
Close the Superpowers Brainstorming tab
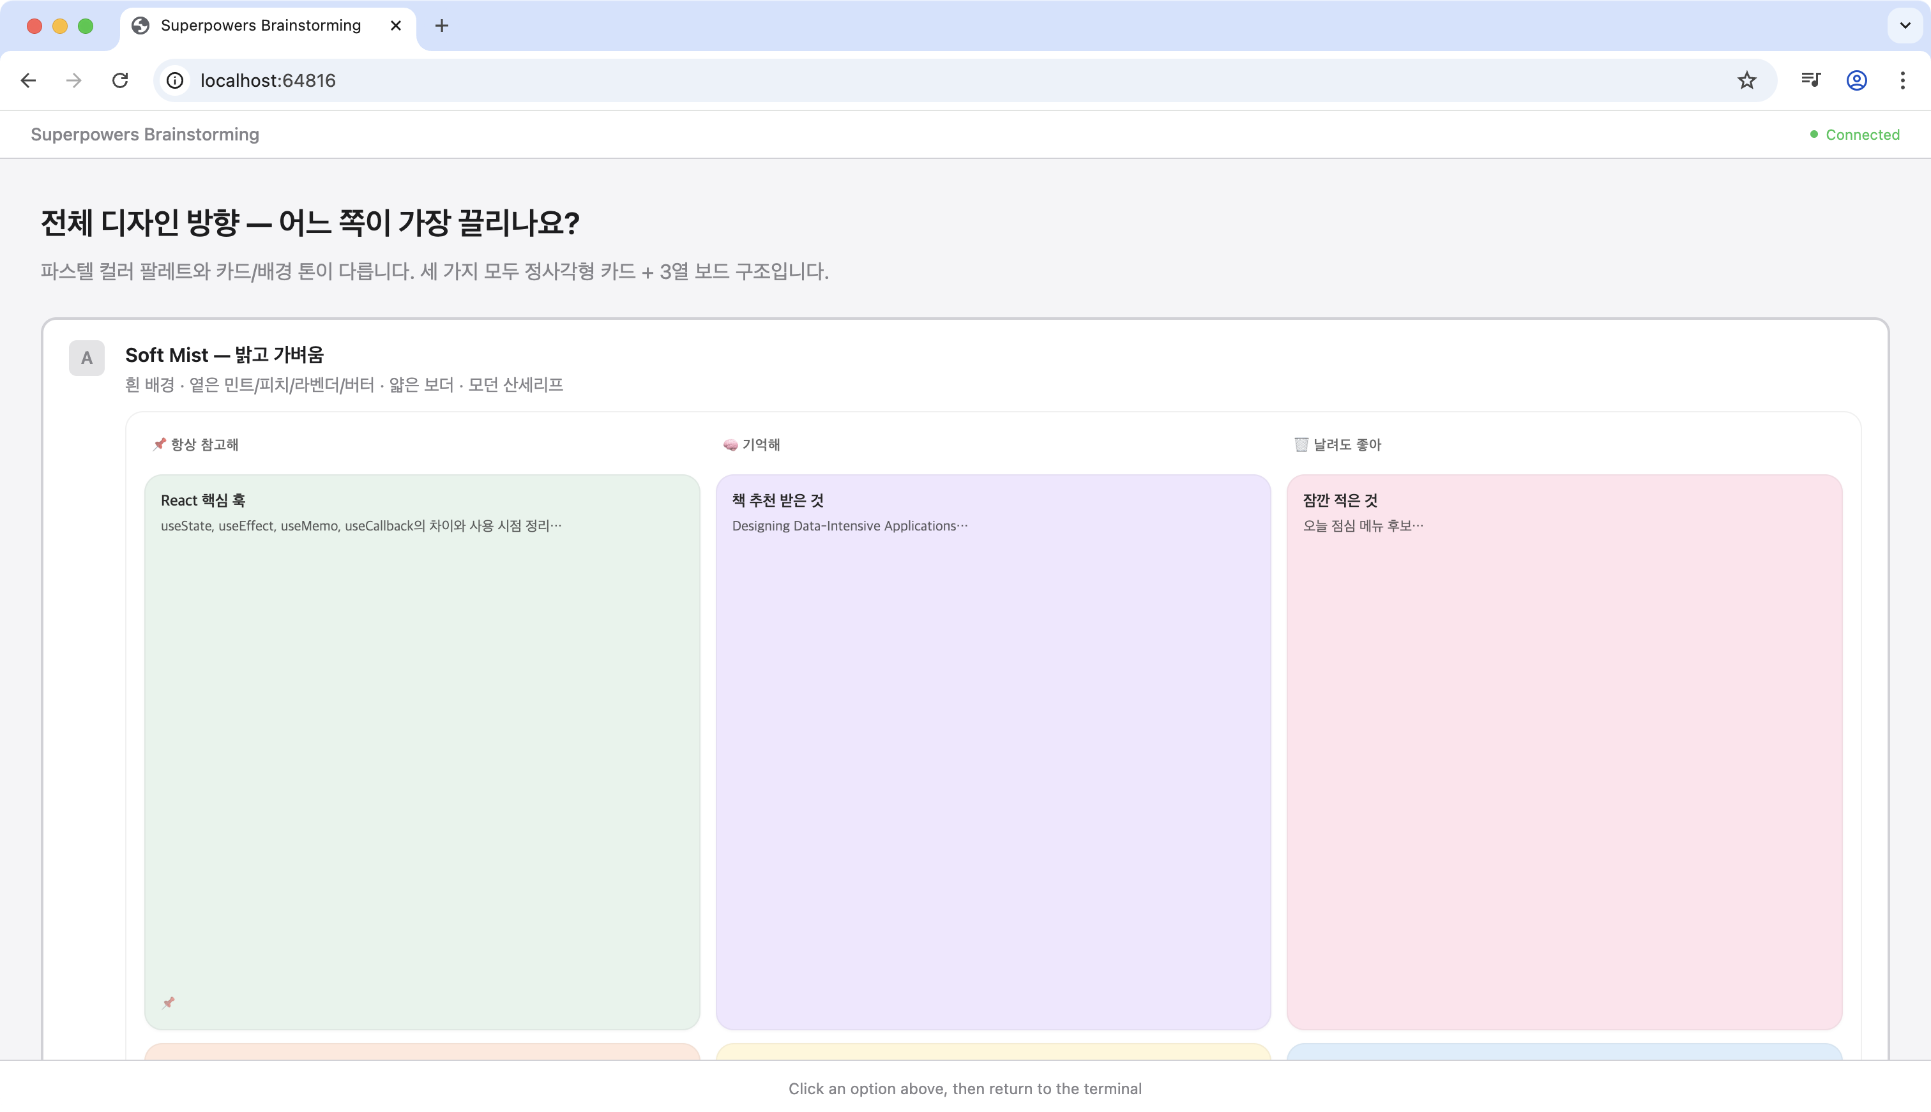tap(396, 26)
